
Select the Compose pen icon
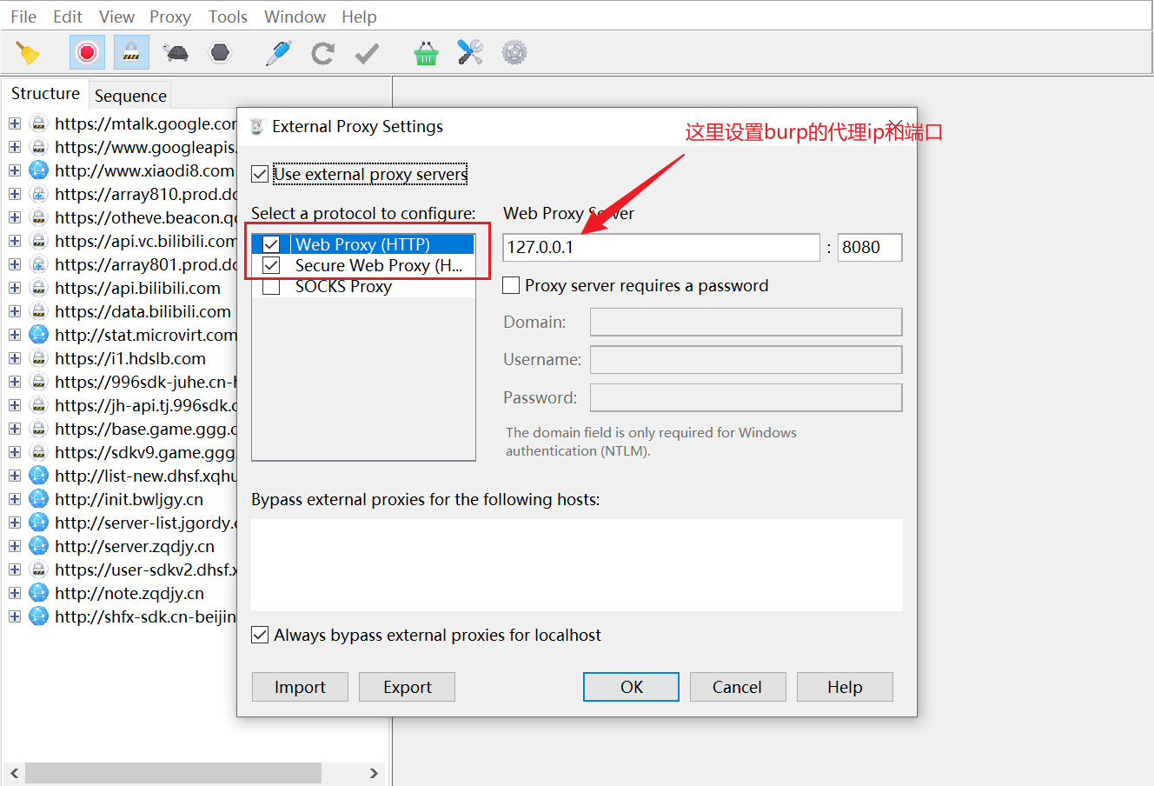click(278, 53)
